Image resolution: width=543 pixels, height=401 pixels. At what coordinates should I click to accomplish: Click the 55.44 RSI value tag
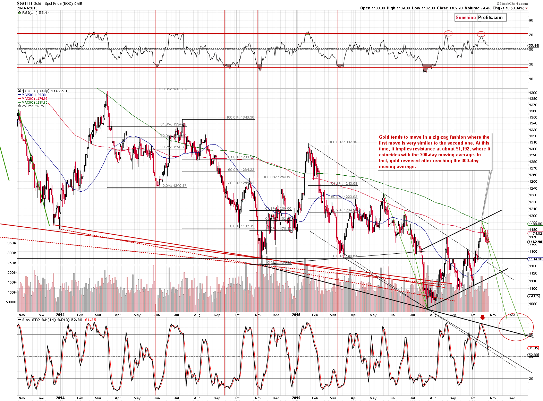(x=533, y=45)
